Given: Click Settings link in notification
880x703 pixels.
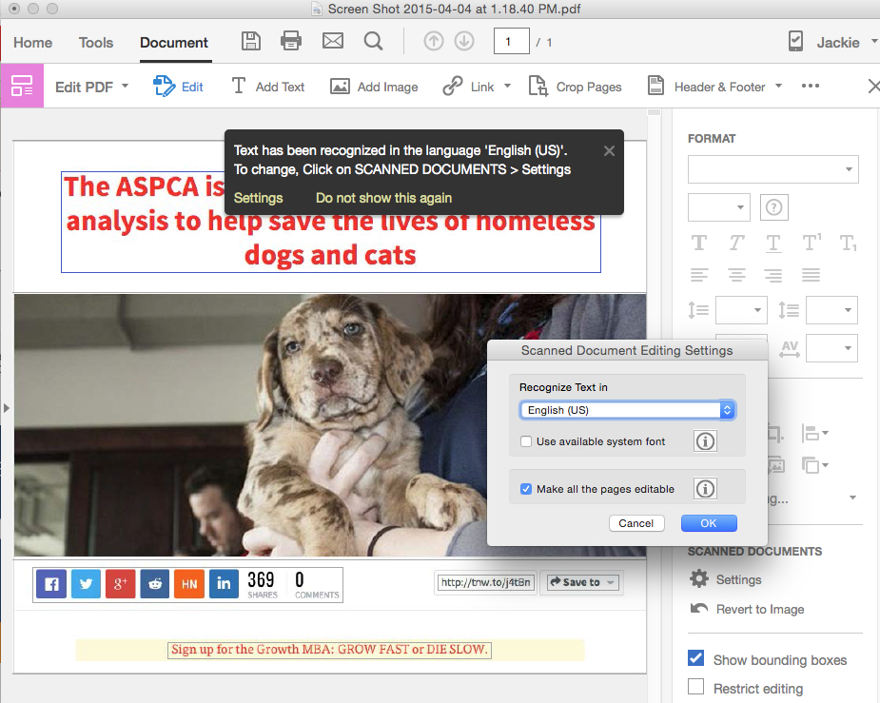Looking at the screenshot, I should click(x=258, y=198).
